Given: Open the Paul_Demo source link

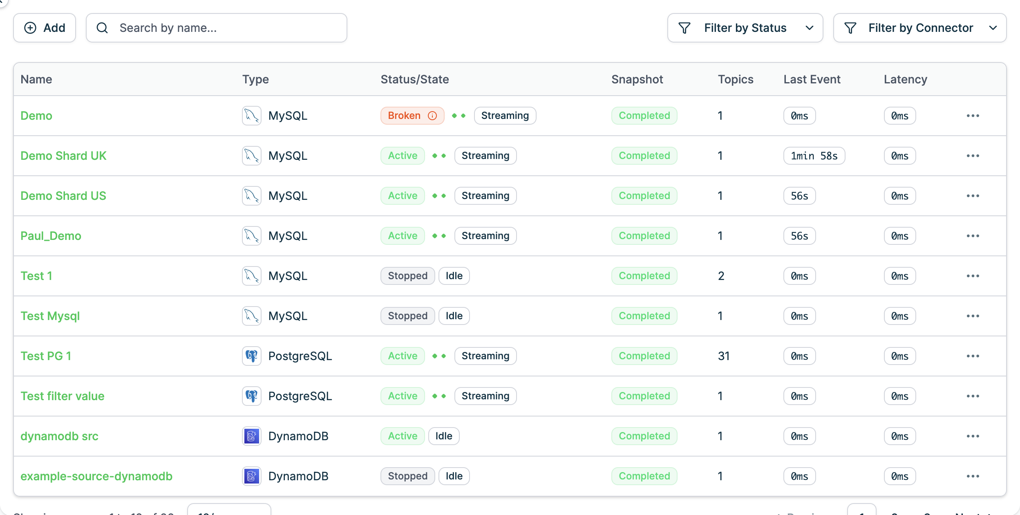Looking at the screenshot, I should point(51,236).
